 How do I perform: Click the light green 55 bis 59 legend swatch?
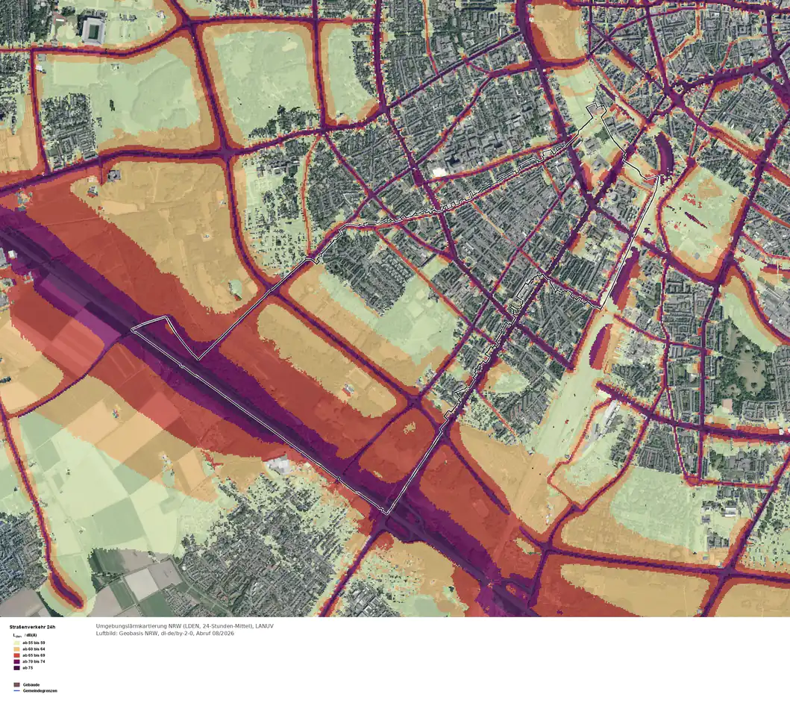16,643
